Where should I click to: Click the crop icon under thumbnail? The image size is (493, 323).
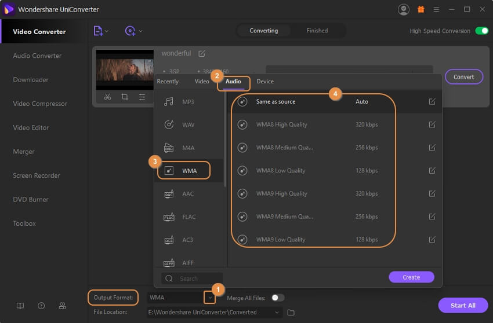[x=125, y=97]
